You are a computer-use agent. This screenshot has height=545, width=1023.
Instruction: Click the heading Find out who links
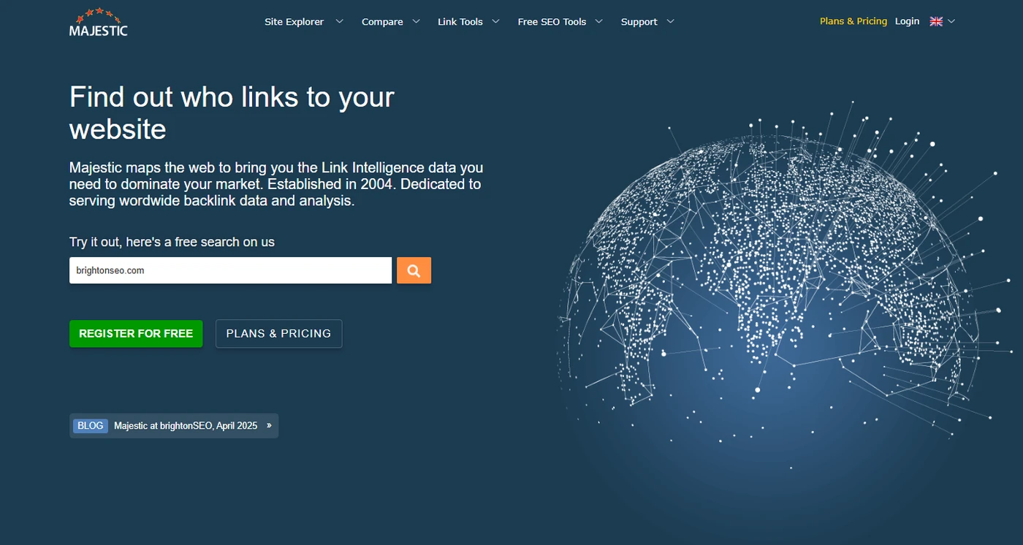pyautogui.click(x=232, y=113)
